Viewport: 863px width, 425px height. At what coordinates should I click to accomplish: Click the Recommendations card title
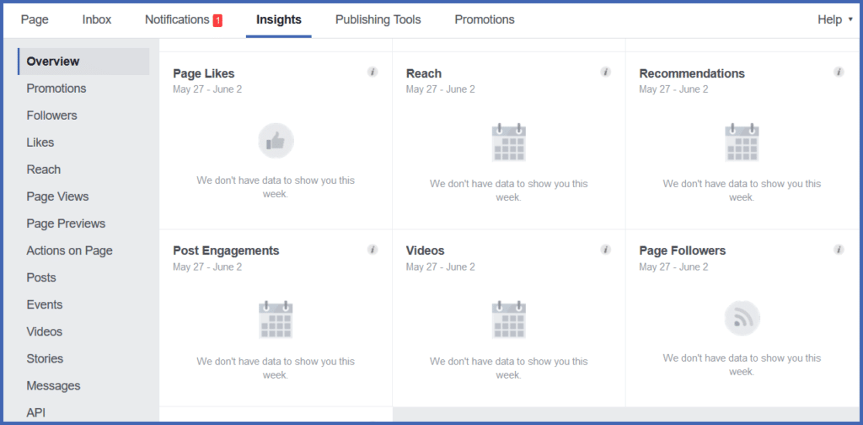click(x=692, y=73)
